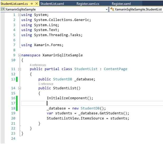The image size is (163, 144).
Task: Click the StudentList class name on line 11
Action: tap(86, 69)
